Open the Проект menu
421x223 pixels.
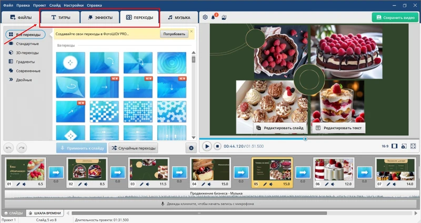point(39,5)
